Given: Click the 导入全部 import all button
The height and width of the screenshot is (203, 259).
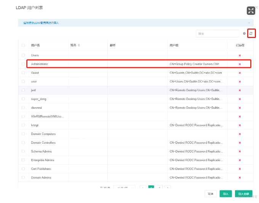Looking at the screenshot, I should pyautogui.click(x=243, y=193).
